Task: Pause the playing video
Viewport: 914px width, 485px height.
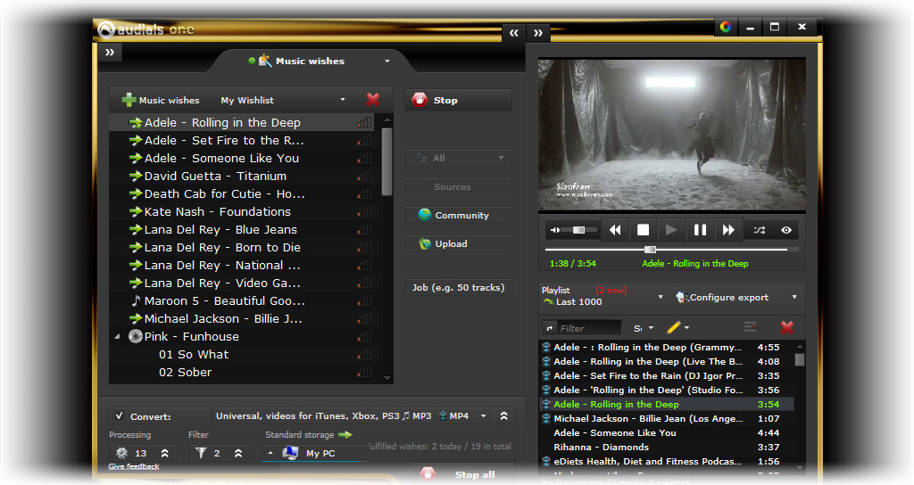Action: 700,230
